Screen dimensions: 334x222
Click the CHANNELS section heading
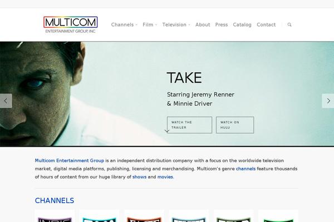pyautogui.click(x=55, y=200)
